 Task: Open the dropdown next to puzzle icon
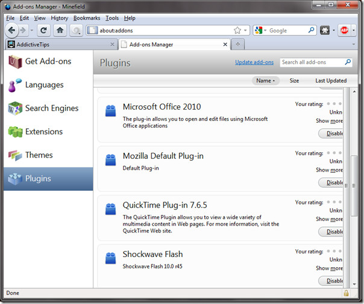pos(334,30)
